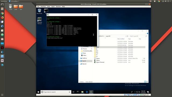Open the Machine menu in VirtualBox
Viewport: 172px width, 97px height.
(43, 6)
